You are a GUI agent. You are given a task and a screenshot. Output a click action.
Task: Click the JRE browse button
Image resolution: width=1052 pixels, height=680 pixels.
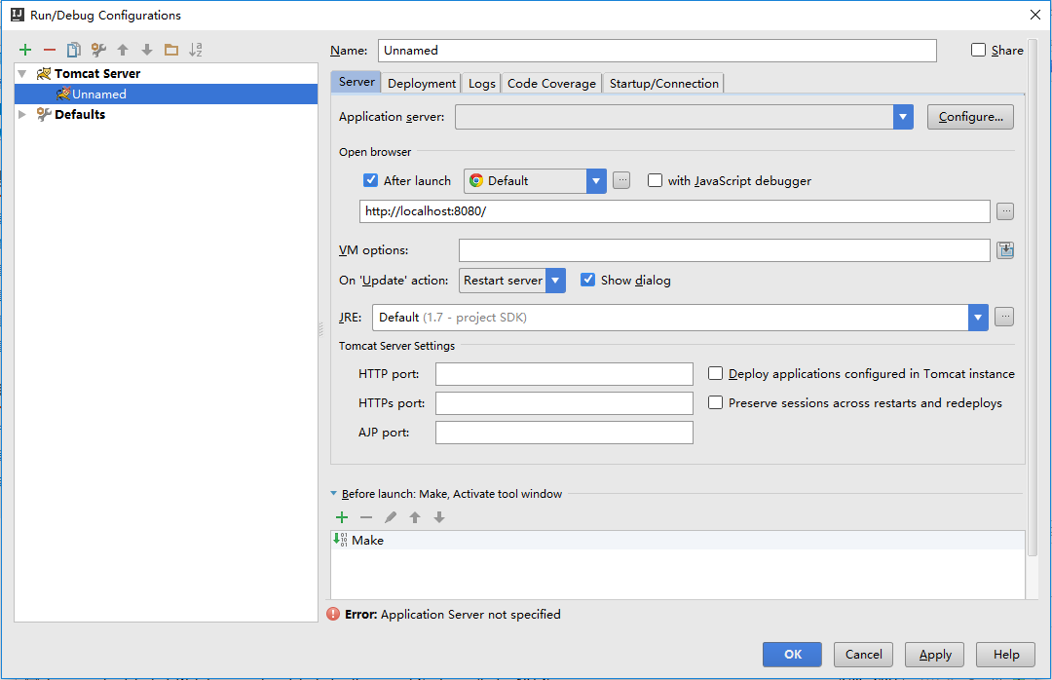[1003, 317]
